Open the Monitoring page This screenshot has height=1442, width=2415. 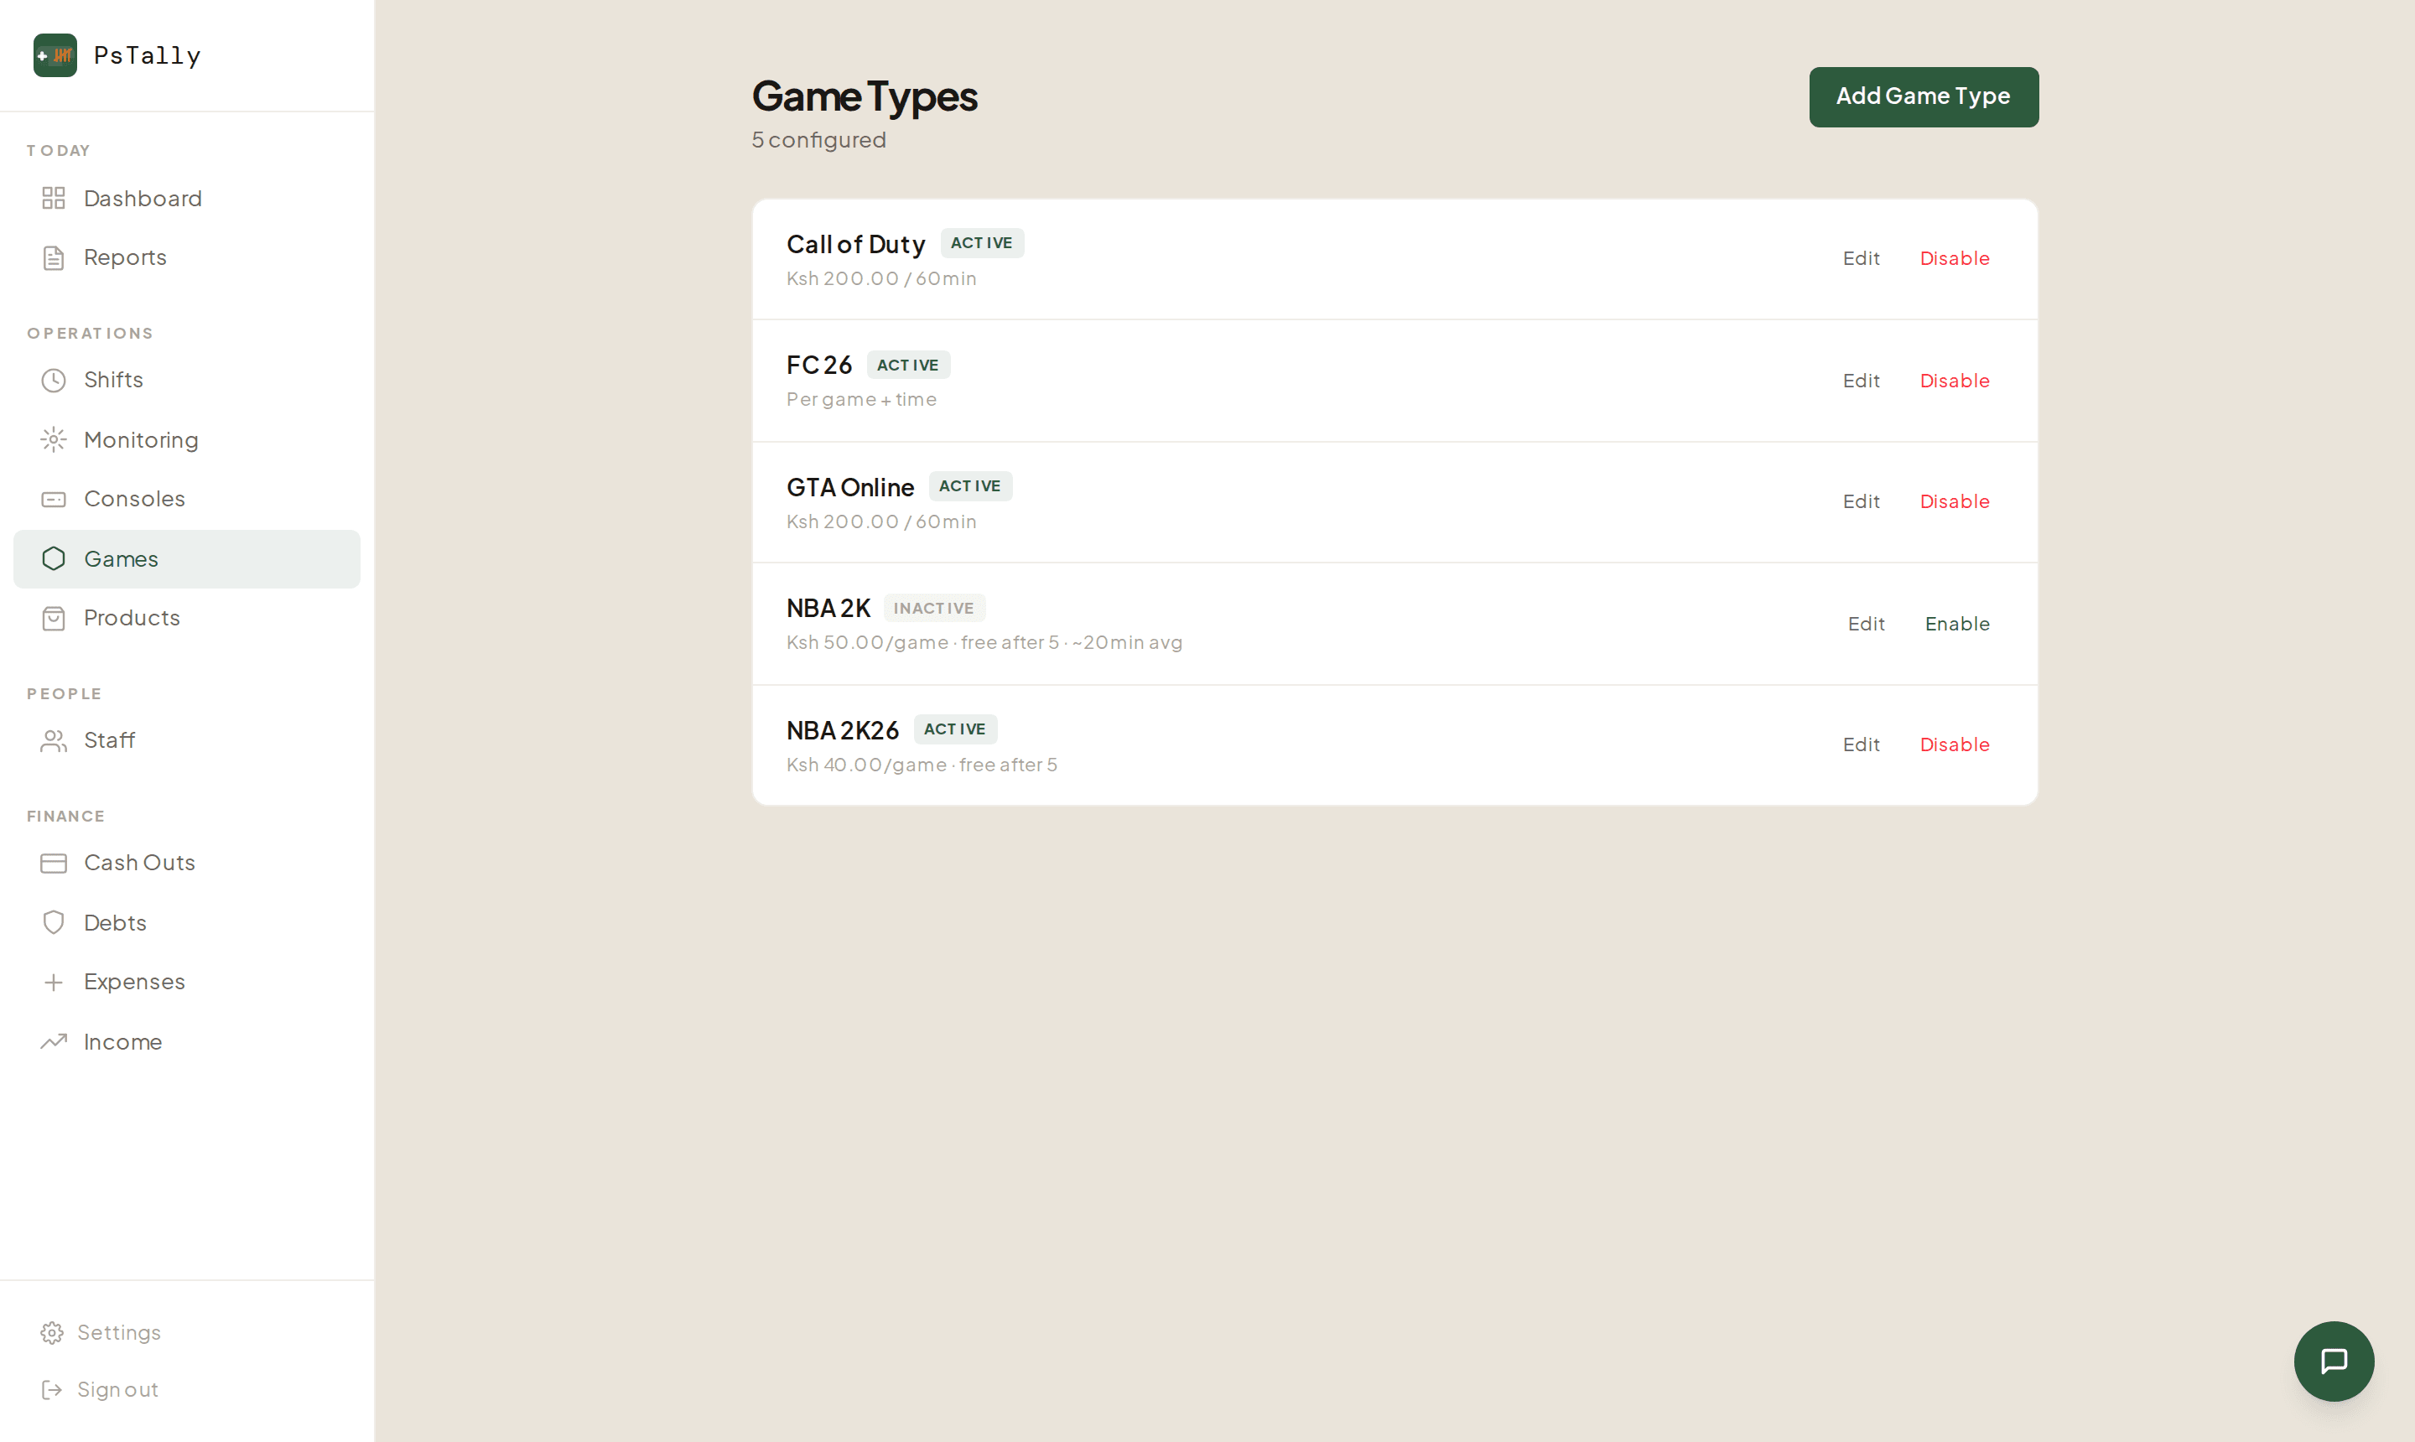pyautogui.click(x=187, y=440)
